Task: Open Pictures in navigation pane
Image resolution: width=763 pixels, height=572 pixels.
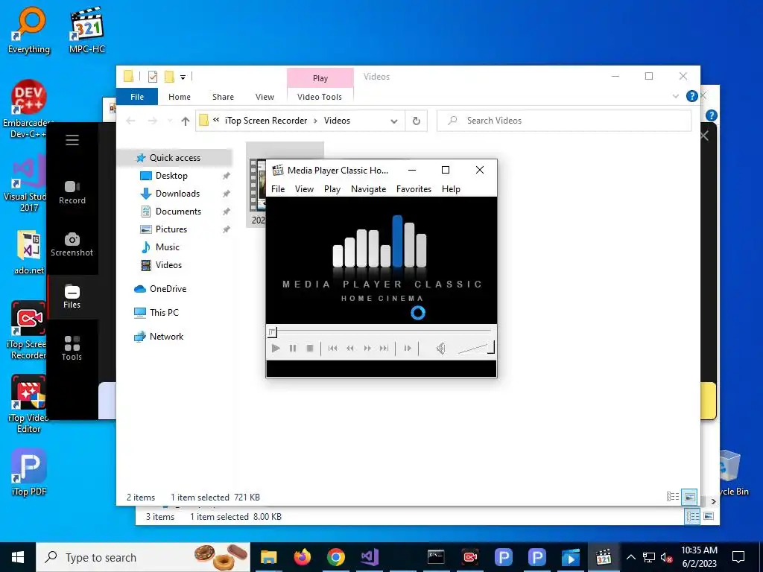Action: pyautogui.click(x=171, y=229)
